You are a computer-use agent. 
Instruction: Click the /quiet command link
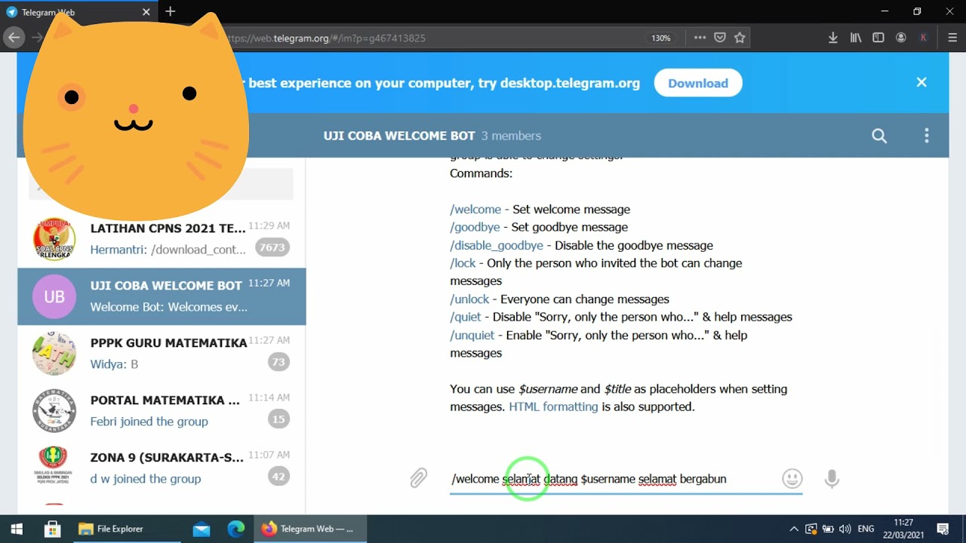click(x=465, y=317)
